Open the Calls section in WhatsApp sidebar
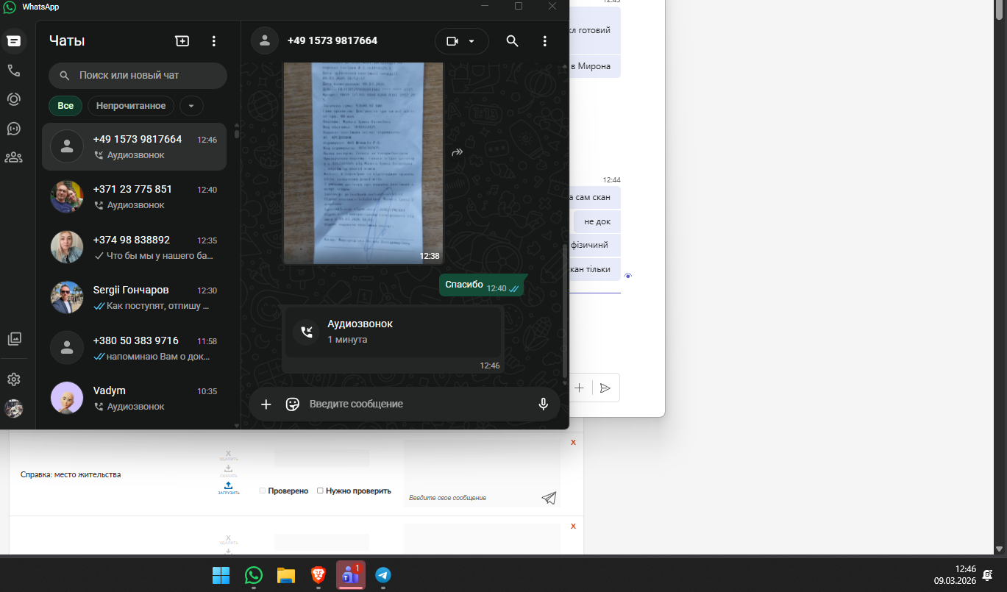Image resolution: width=1007 pixels, height=592 pixels. tap(14, 71)
